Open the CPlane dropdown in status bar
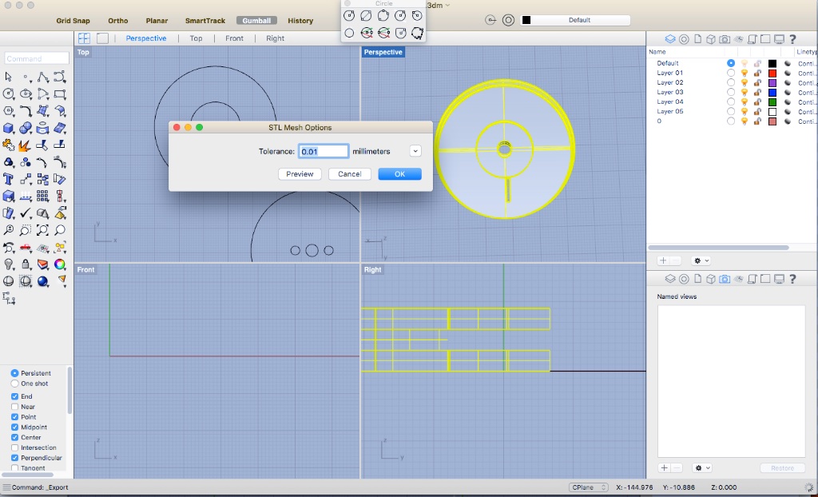This screenshot has height=497, width=818. (x=589, y=487)
